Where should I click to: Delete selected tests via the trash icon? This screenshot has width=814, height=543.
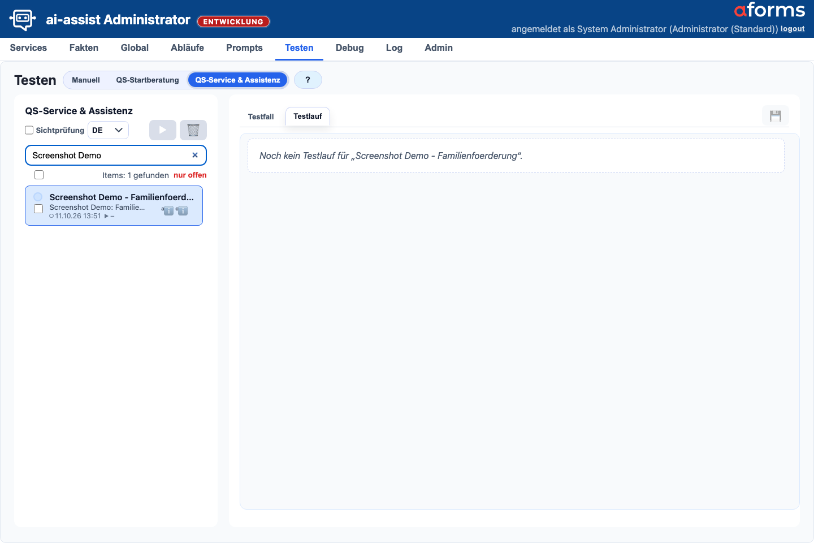[193, 130]
